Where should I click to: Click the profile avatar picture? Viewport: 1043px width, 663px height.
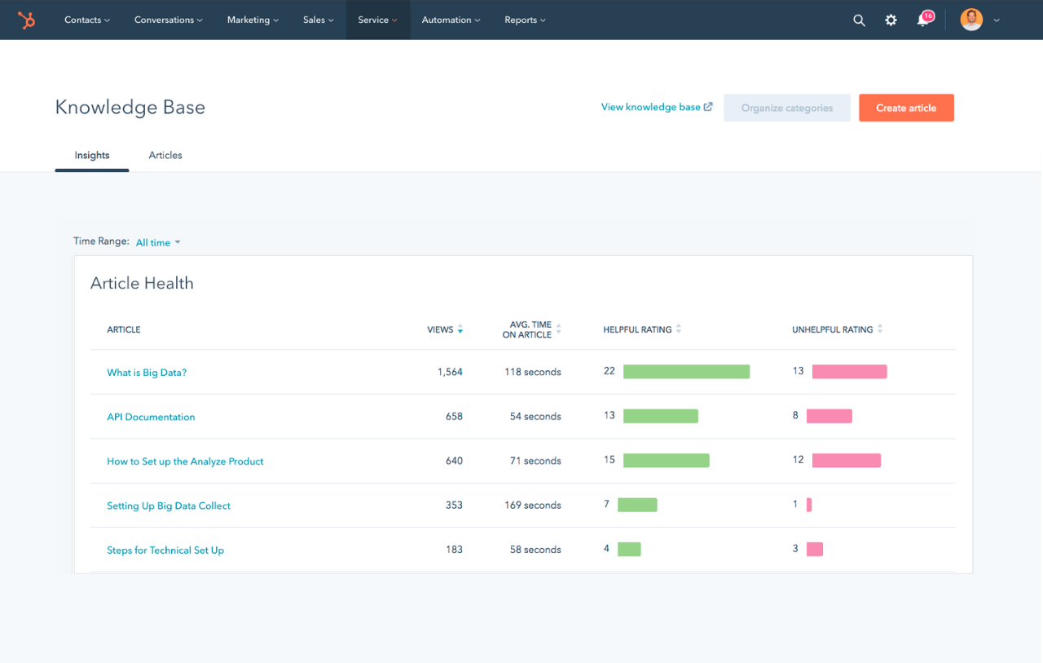click(x=970, y=19)
